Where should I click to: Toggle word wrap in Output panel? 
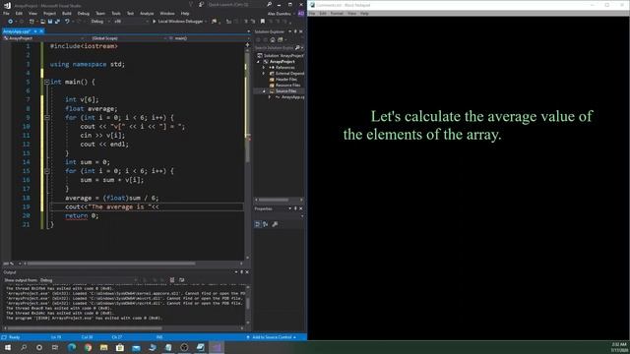pos(181,280)
